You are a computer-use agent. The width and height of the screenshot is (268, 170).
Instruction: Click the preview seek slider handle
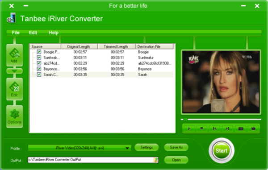coord(185,119)
